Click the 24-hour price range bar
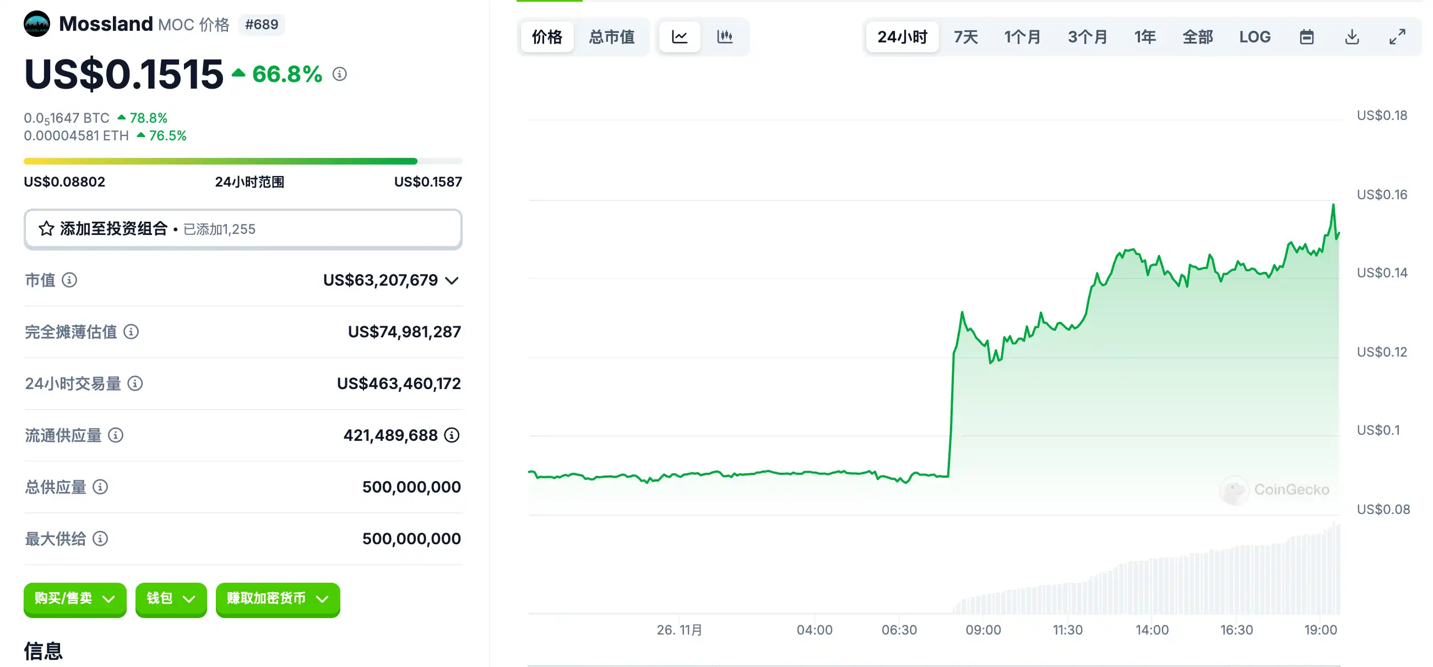The width and height of the screenshot is (1433, 667). (242, 161)
